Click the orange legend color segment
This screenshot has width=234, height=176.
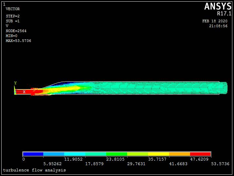[180, 154]
